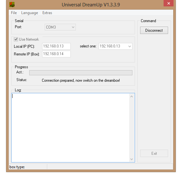Click the connection status message text
Viewport: 179px width, 174px height.
pyautogui.click(x=81, y=80)
